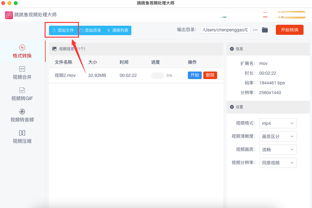This screenshot has width=312, height=208.
Task: Open the 视频清晰度 dropdown
Action: 278,136
